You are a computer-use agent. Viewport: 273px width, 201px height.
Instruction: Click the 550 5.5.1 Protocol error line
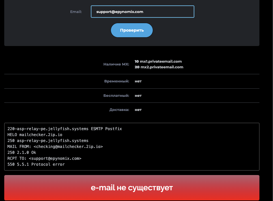36,164
